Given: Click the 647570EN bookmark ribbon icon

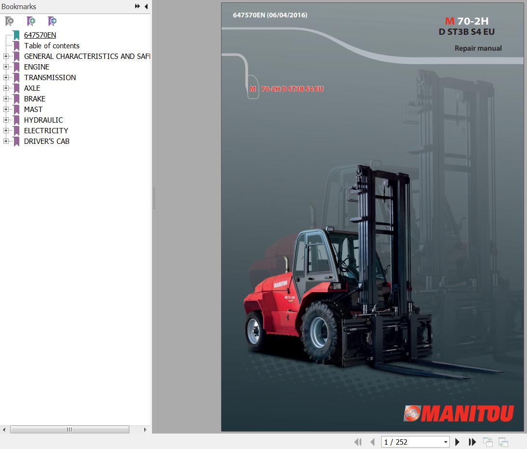Looking at the screenshot, I should click(x=16, y=35).
